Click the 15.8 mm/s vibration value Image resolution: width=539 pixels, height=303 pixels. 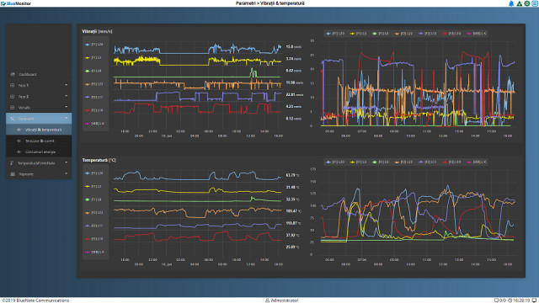click(293, 47)
